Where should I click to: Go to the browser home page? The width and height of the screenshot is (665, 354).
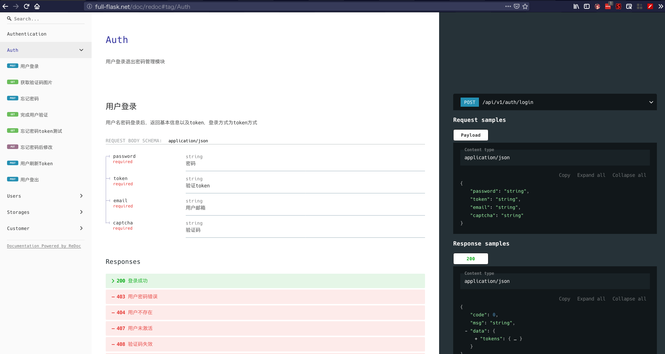37,6
